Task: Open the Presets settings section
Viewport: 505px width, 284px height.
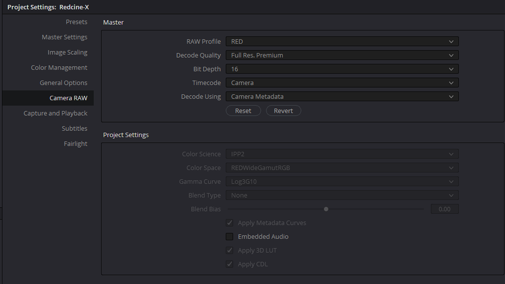Action: (77, 22)
